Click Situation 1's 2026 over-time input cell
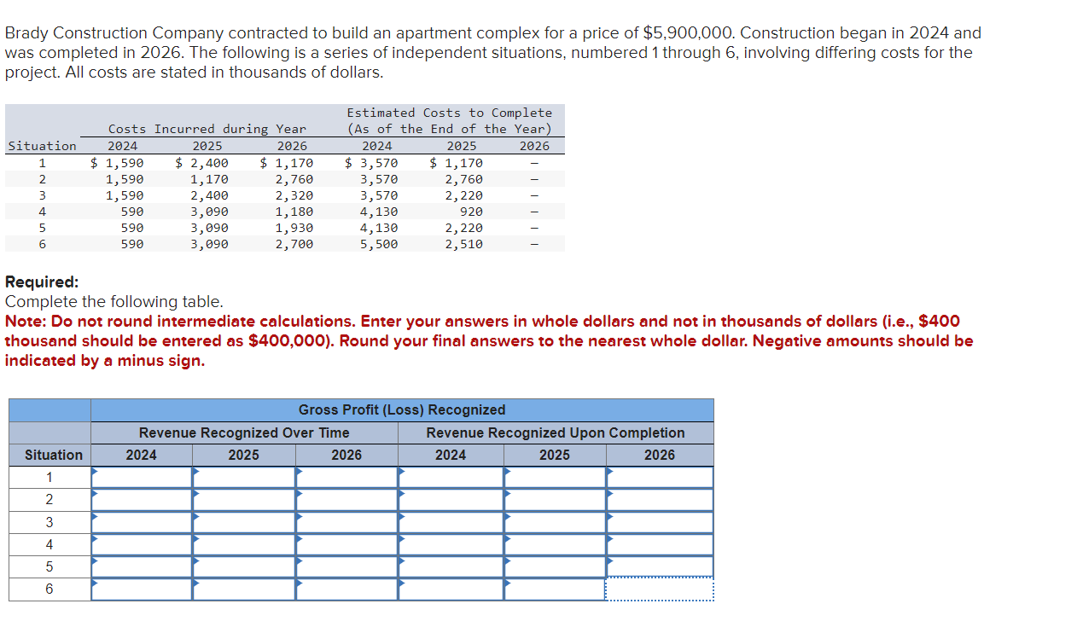Screen dimensions: 1077x627 (x=346, y=477)
